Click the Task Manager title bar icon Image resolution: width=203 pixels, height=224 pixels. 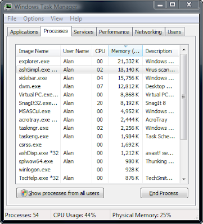coord(8,7)
